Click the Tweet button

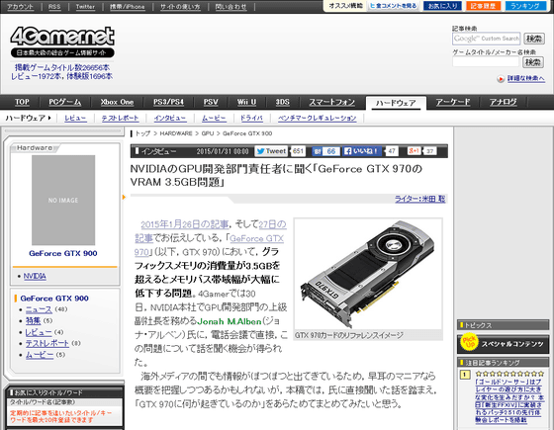pos(271,151)
